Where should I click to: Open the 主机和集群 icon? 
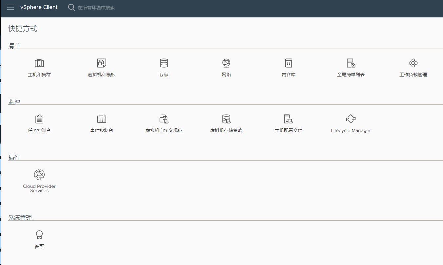[39, 63]
